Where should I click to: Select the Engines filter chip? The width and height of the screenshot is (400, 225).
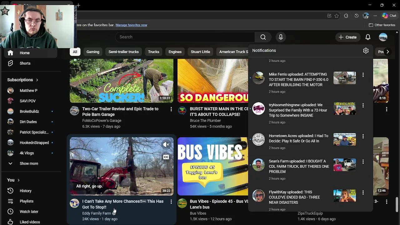[x=175, y=52]
